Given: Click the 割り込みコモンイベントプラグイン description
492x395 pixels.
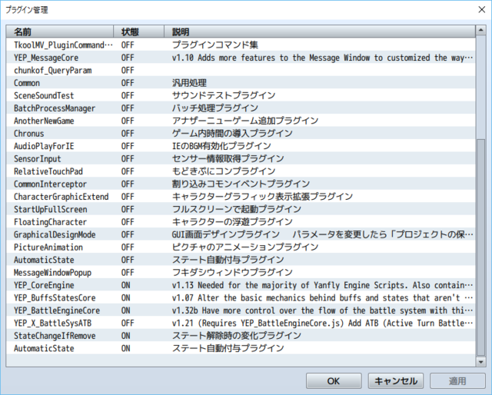Looking at the screenshot, I should point(241,184).
